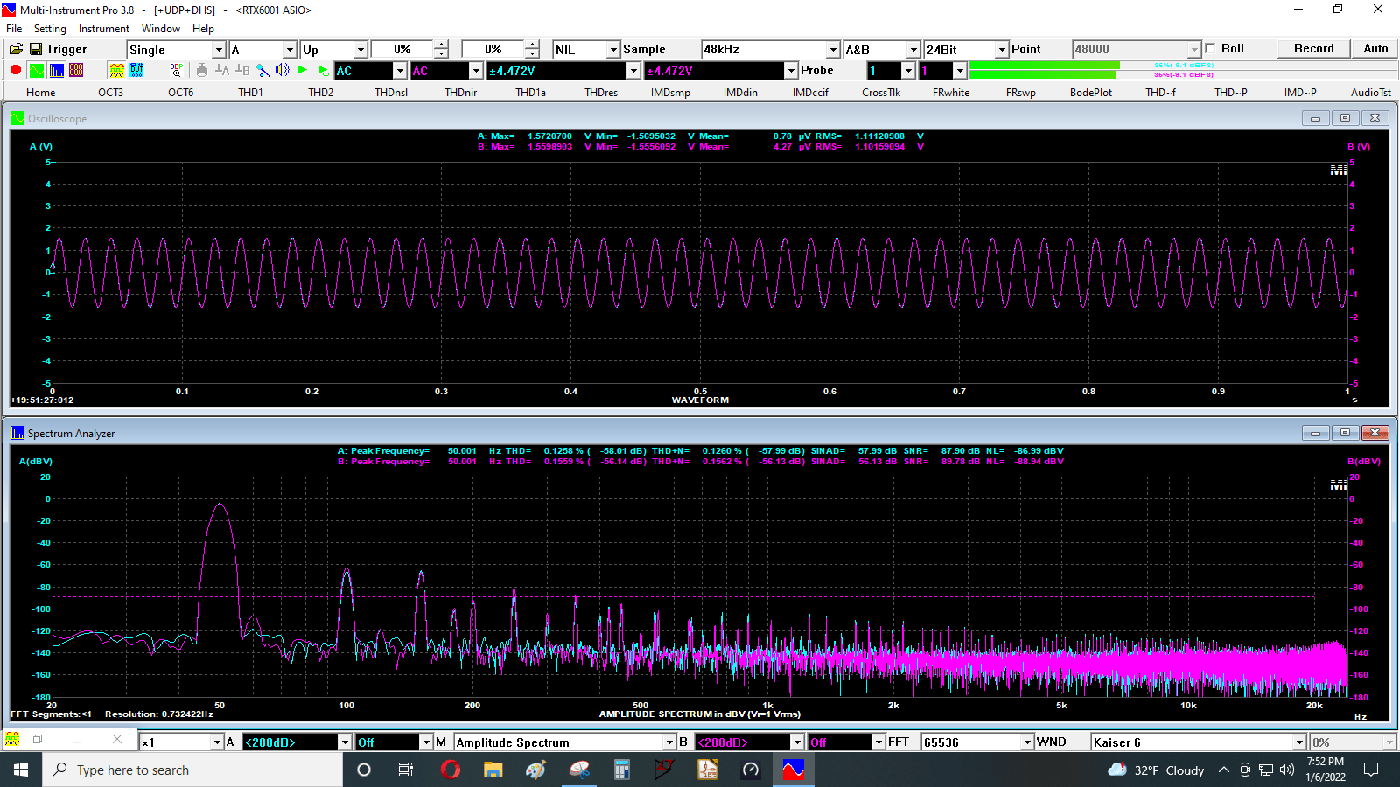Open the Instrument menu

[x=103, y=29]
